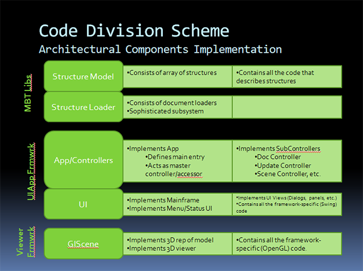Click the Structure Loader box
This screenshot has width=363, height=271.
point(83,107)
